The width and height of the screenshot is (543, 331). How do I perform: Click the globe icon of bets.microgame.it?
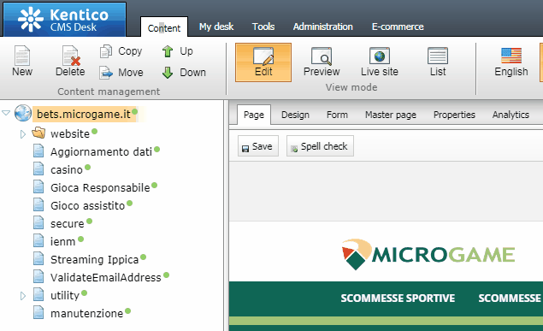(x=23, y=113)
